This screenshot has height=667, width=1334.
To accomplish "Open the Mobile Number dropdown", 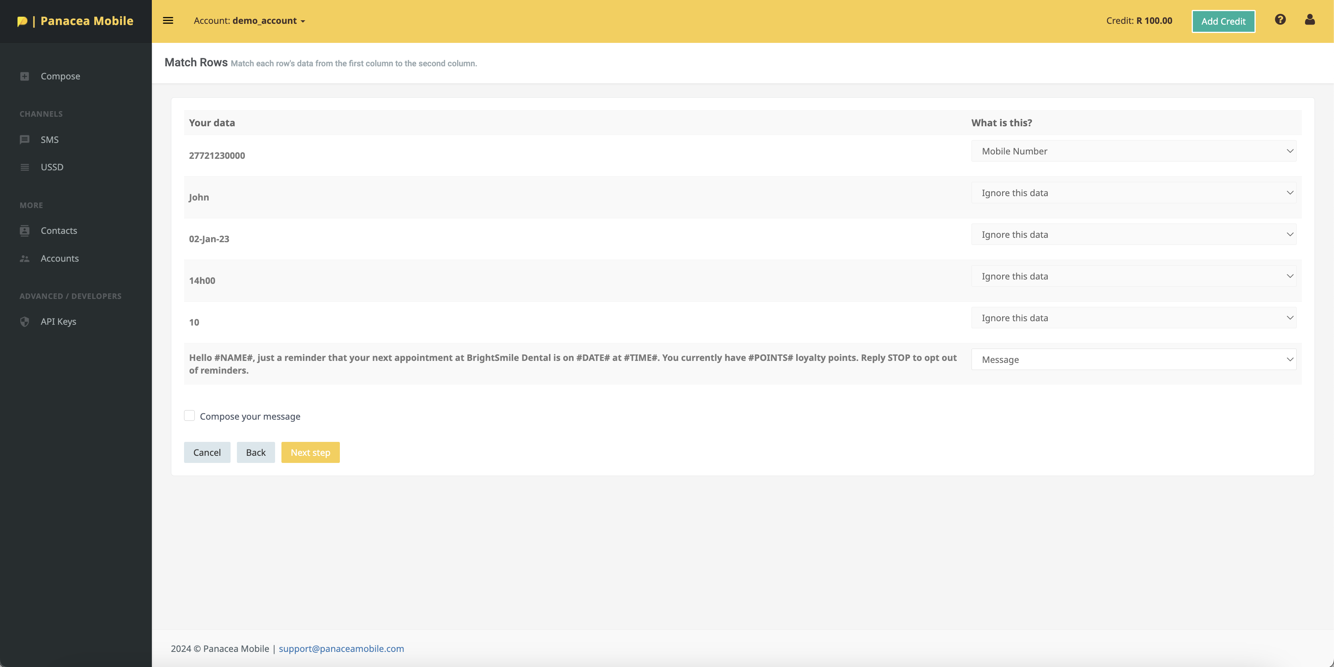I will click(1133, 151).
